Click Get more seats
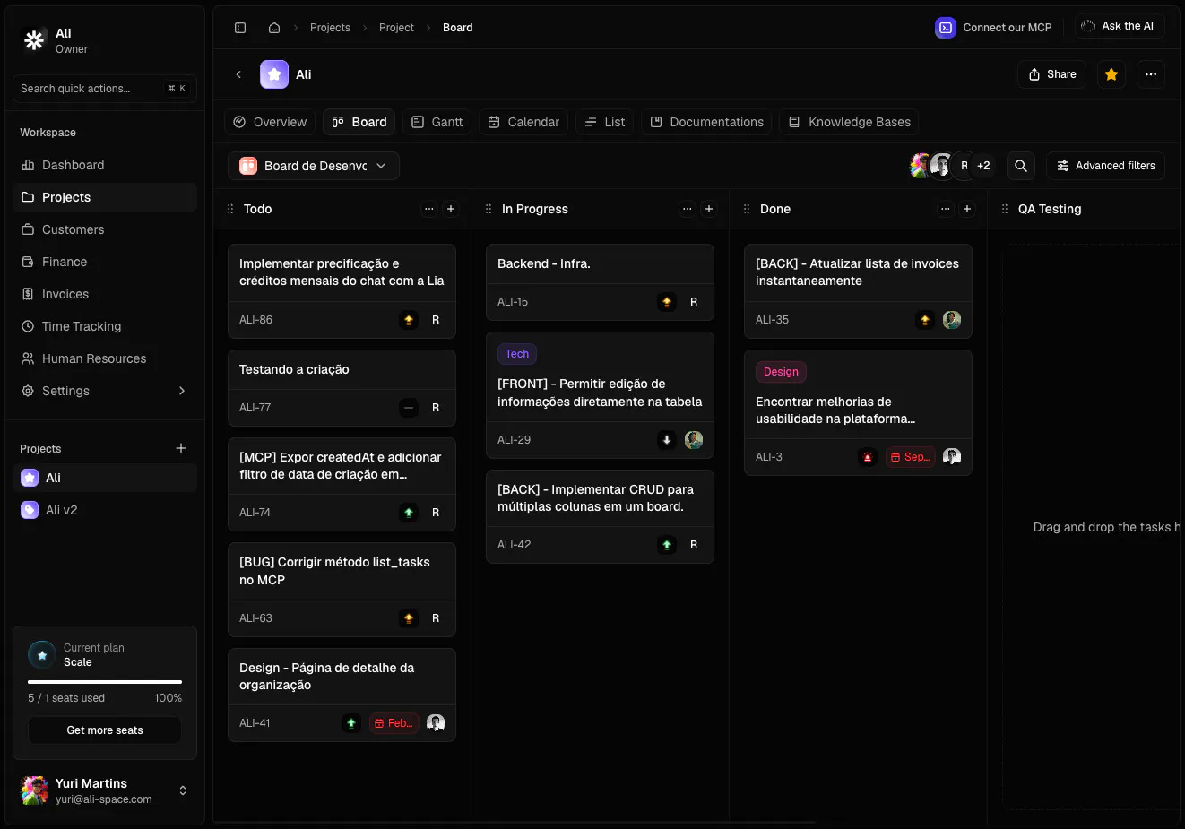The height and width of the screenshot is (829, 1185). [105, 730]
